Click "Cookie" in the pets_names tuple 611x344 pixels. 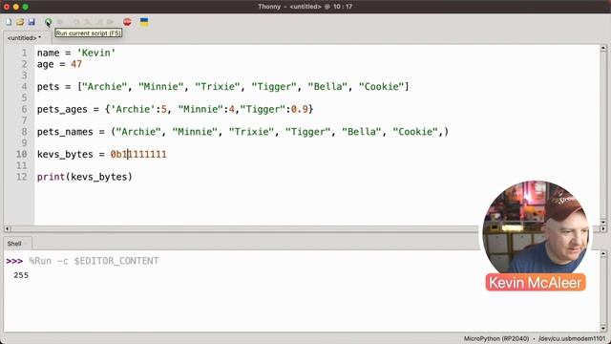click(415, 132)
